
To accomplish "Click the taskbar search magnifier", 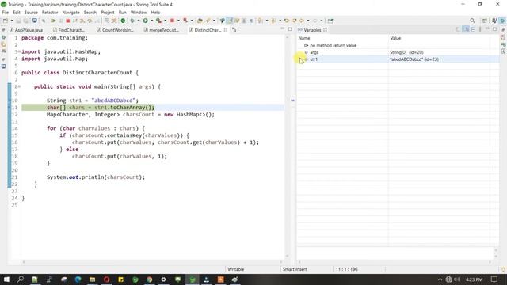I will pyautogui.click(x=21, y=279).
